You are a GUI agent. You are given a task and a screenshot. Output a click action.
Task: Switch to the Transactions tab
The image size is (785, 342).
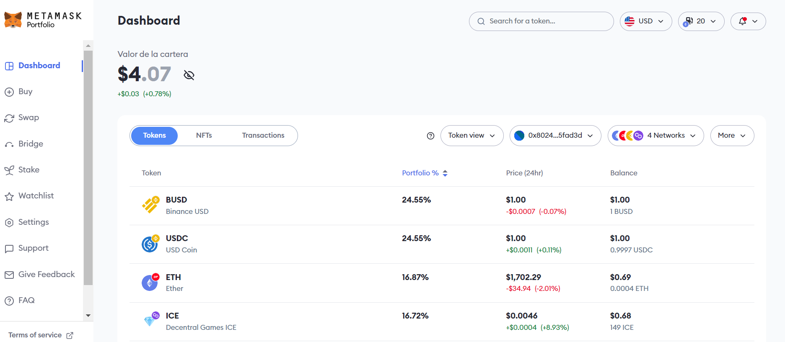pyautogui.click(x=263, y=136)
